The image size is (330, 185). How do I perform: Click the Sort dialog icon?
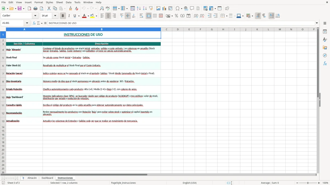pyautogui.click(x=133, y=8)
